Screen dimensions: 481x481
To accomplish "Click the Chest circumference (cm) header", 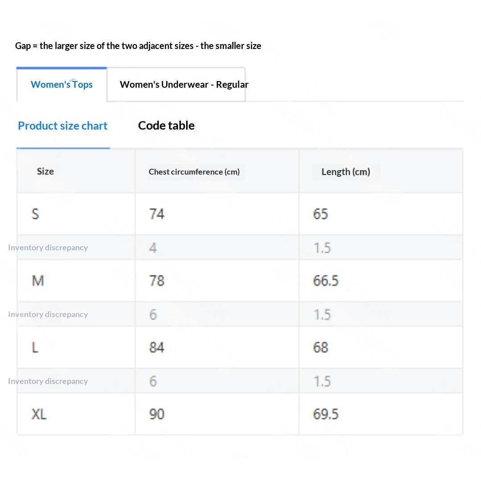I will [194, 172].
